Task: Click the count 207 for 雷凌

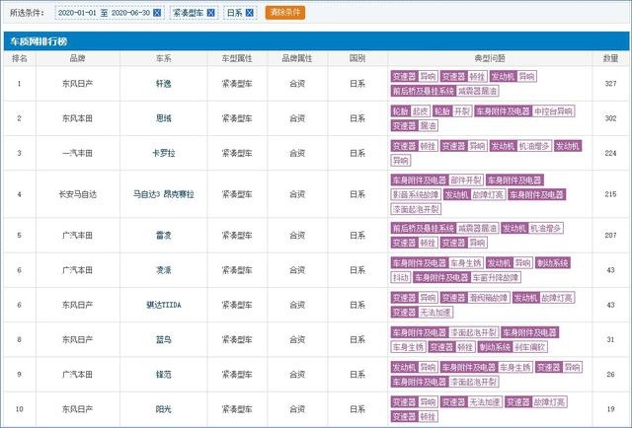Action: 610,236
